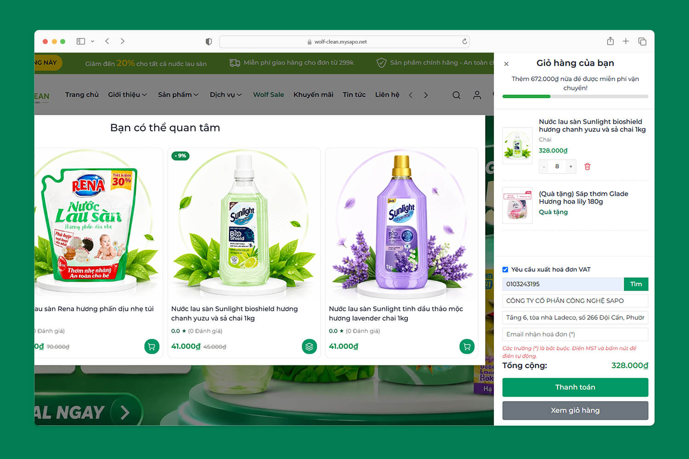Decrease the cart item quantity with minus
Image resolution: width=689 pixels, height=459 pixels.
click(544, 167)
